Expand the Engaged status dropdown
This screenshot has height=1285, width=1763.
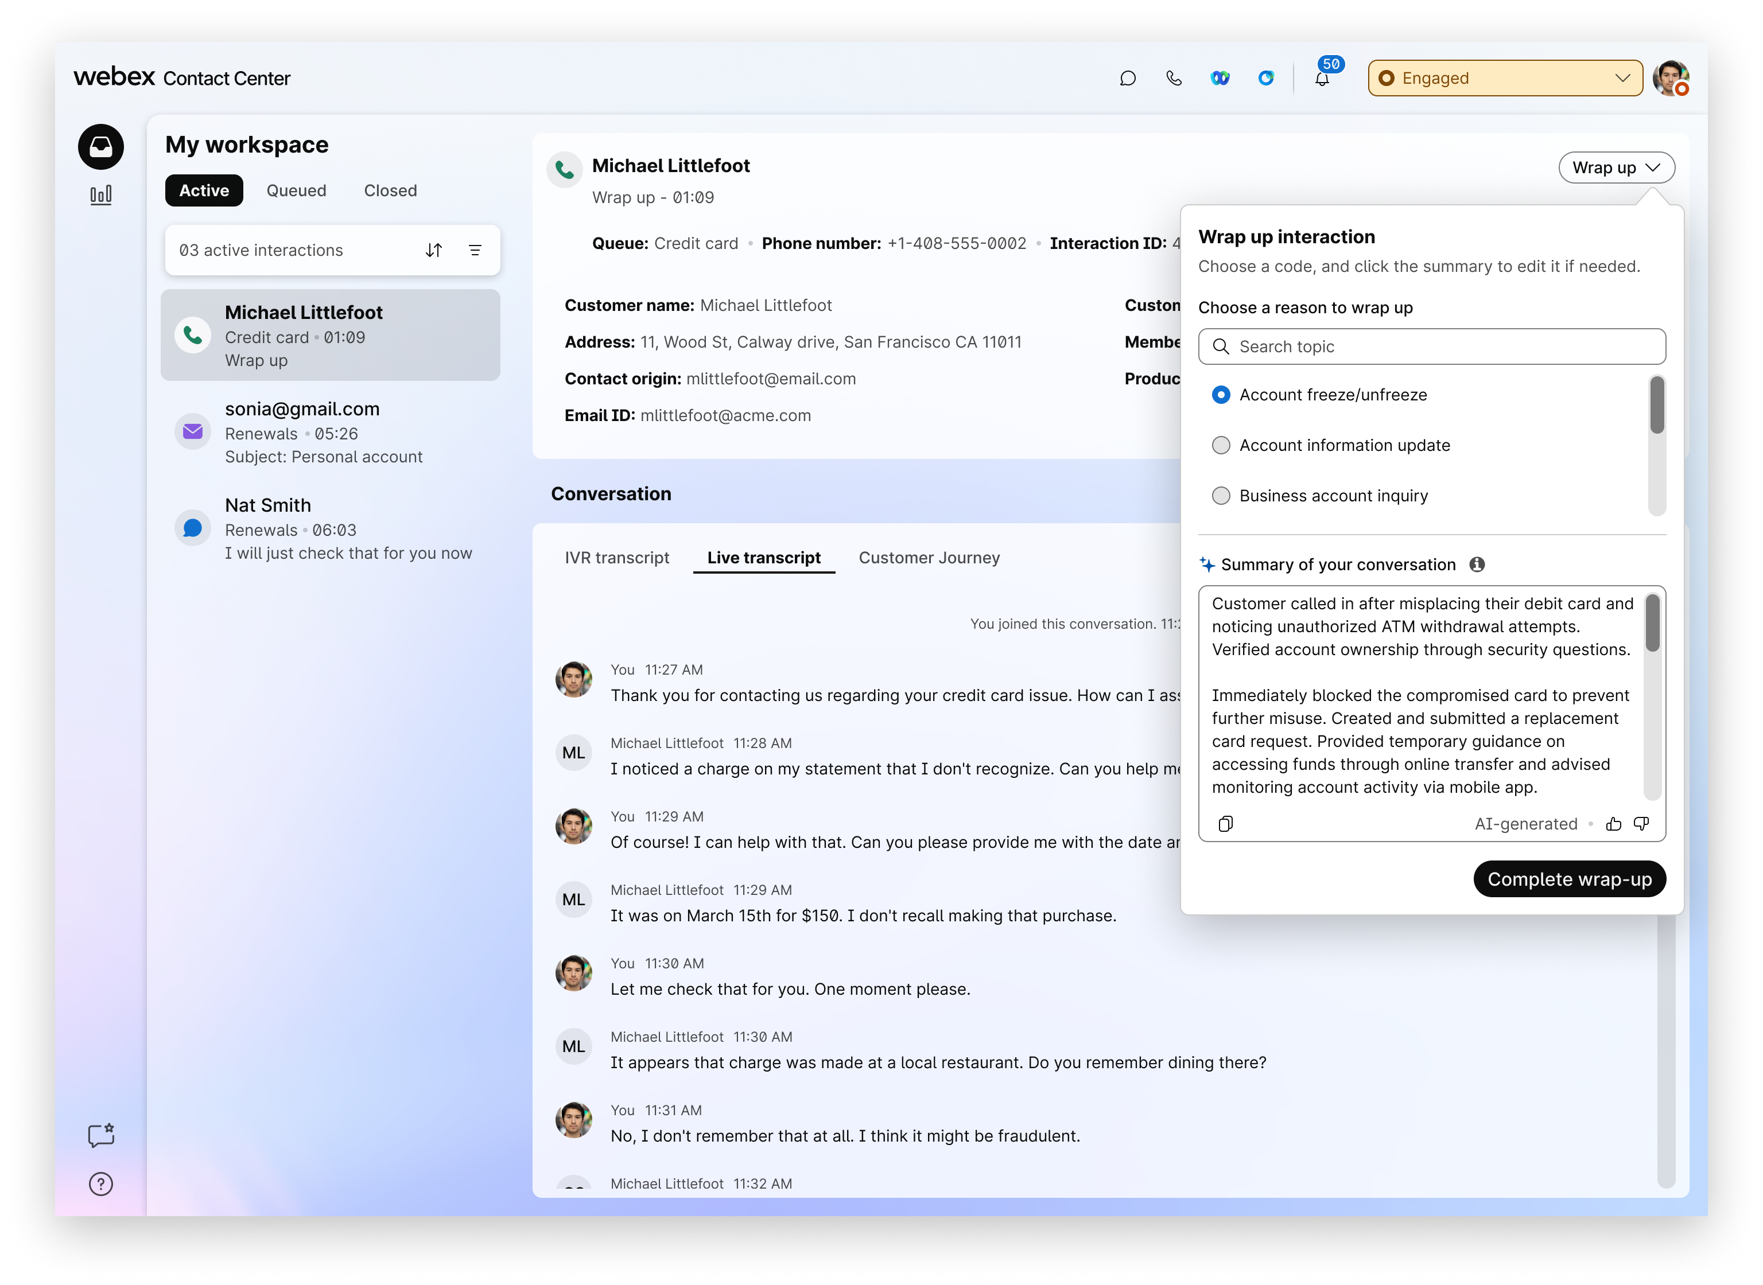click(x=1505, y=79)
